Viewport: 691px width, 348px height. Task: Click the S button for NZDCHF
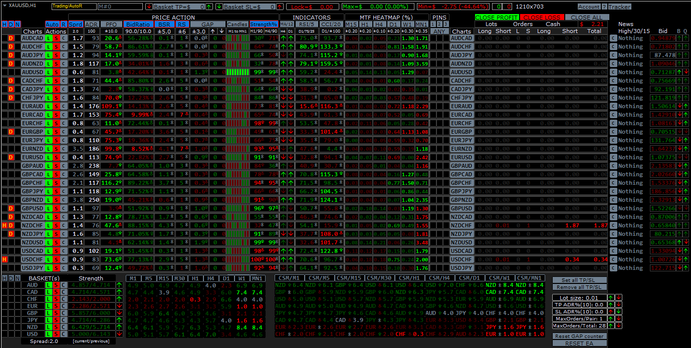[x=56, y=225]
